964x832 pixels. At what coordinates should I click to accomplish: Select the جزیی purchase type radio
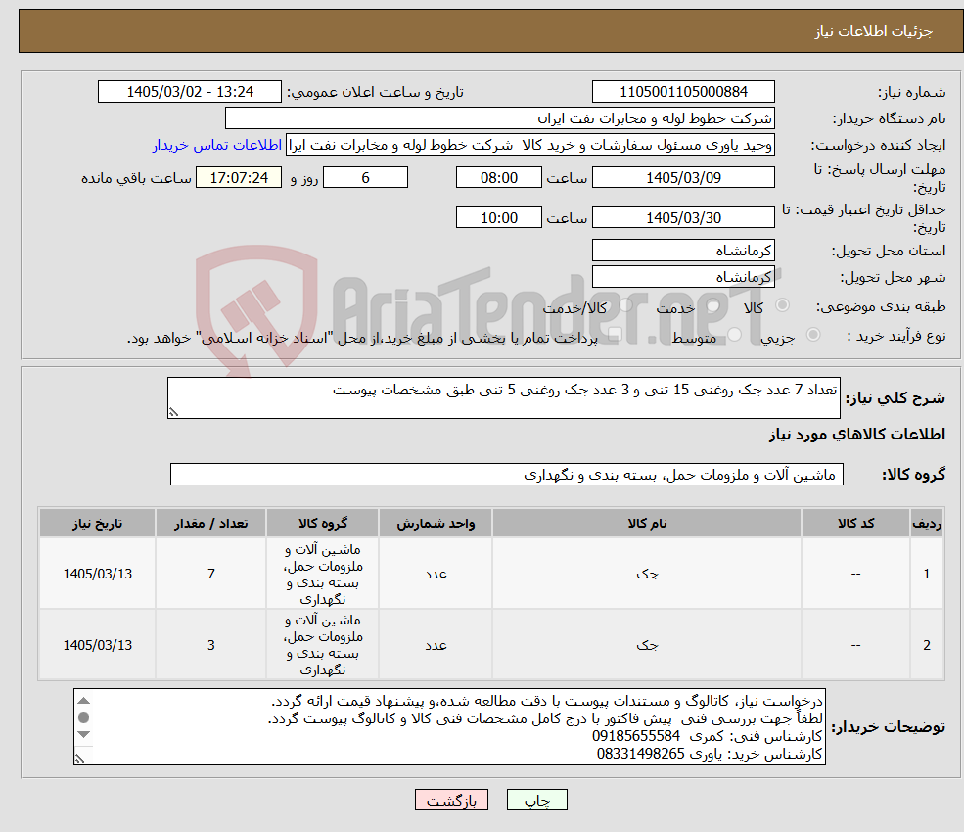pos(812,335)
